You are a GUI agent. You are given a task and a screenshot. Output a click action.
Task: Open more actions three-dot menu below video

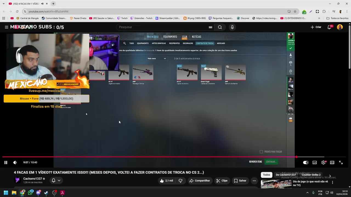point(254,181)
